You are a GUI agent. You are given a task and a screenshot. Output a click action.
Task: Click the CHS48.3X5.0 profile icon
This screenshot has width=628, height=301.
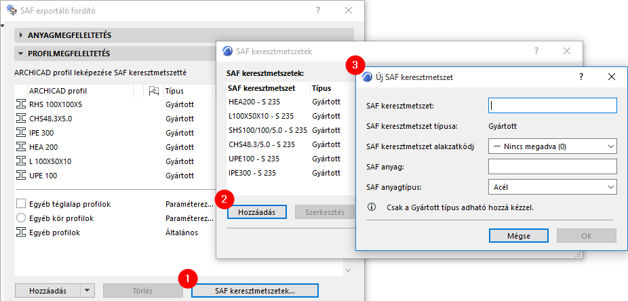pos(20,119)
